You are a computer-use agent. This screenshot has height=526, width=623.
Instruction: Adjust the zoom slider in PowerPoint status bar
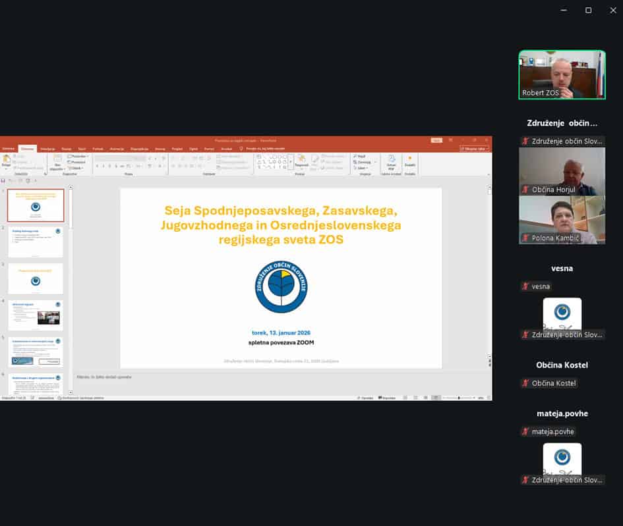coord(457,398)
